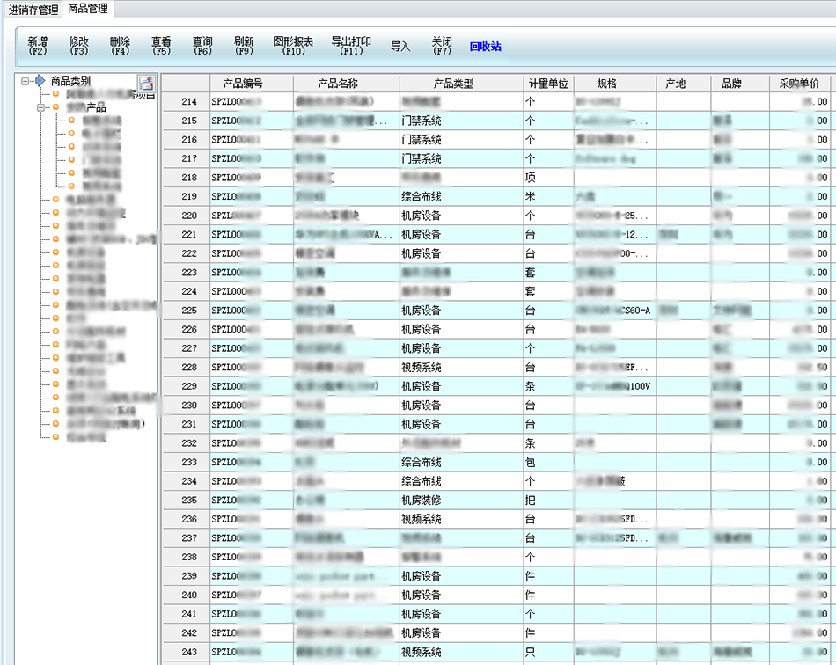Open 查看 (F5) view option
836x665 pixels.
coord(161,46)
